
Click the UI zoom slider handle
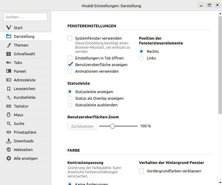tap(113, 126)
